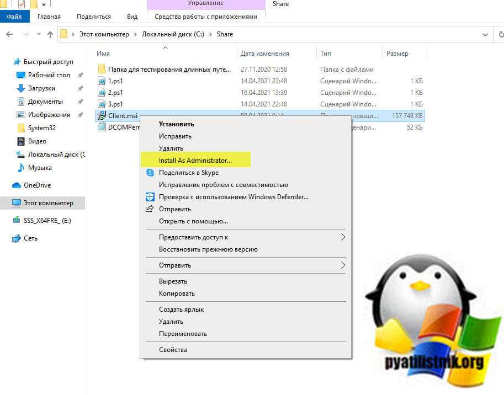The width and height of the screenshot is (504, 395).
Task: Open Видео in the navigation pane
Action: click(37, 141)
